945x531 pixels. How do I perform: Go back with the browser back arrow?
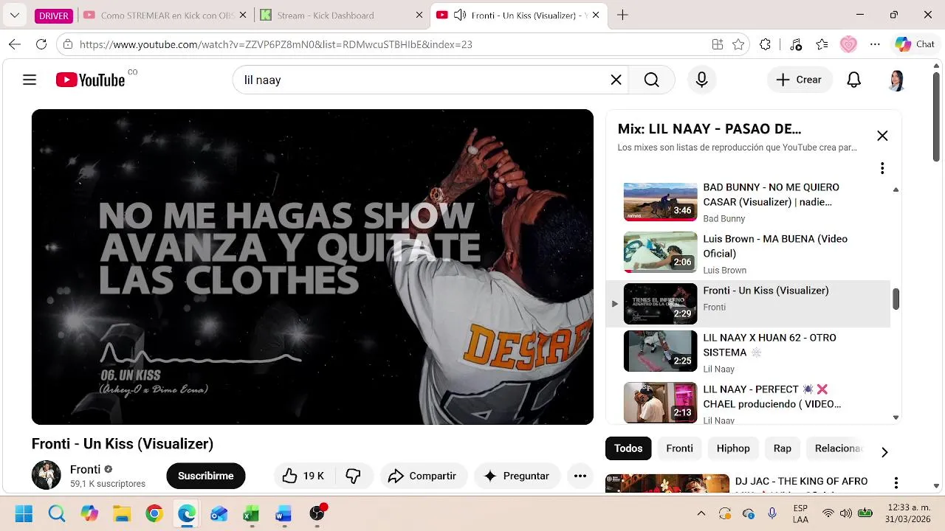point(15,44)
